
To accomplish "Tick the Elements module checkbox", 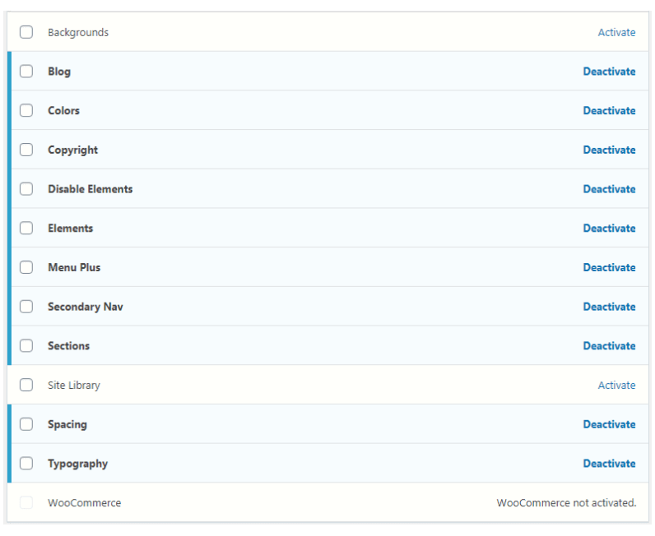I will point(26,229).
